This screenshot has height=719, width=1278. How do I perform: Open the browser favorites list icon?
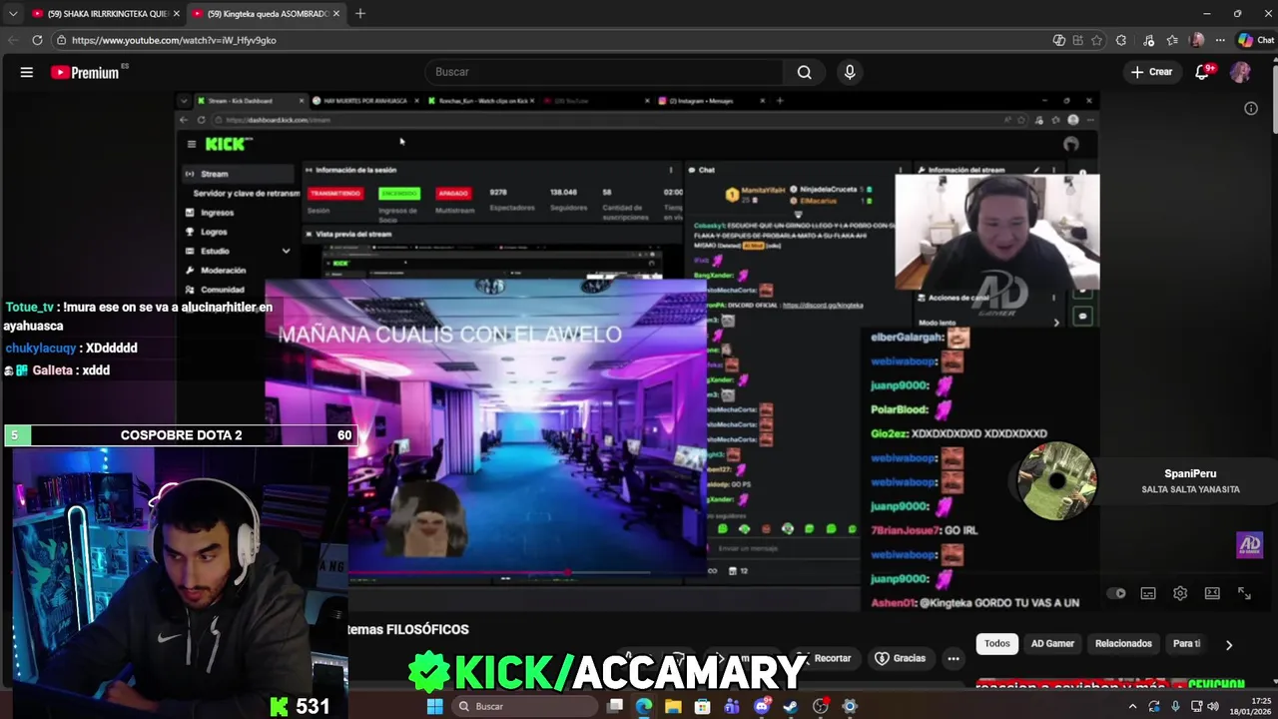tap(1172, 40)
